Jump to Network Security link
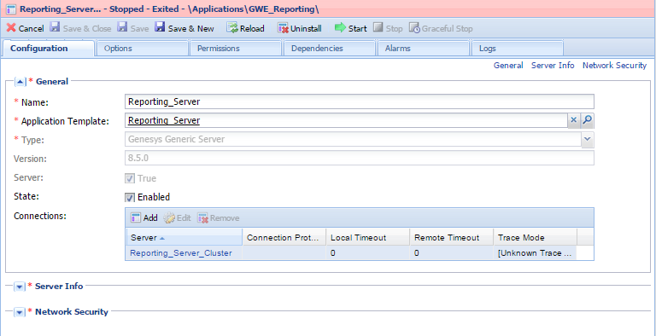This screenshot has width=656, height=336. coord(614,65)
